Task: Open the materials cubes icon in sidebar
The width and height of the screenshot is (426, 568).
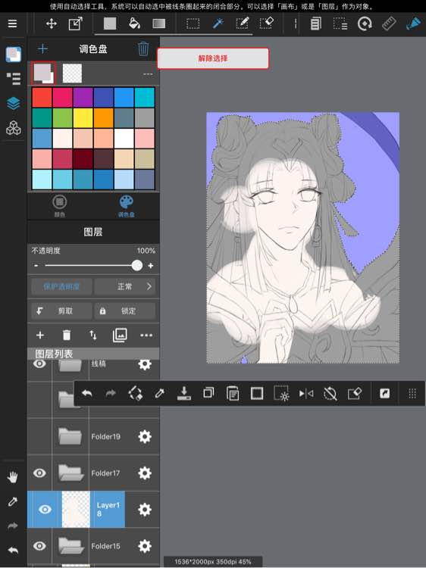Action: pyautogui.click(x=14, y=128)
